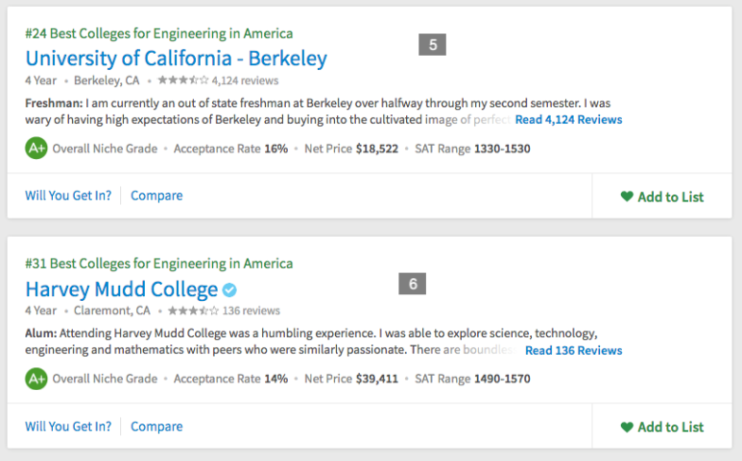Screen dimensions: 742x461
Task: Click the A+ grade badge for Berkeley
Action: (x=36, y=149)
